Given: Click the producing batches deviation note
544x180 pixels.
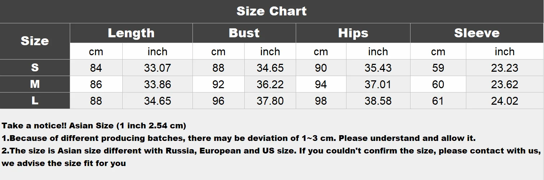Looking at the screenshot, I should click(x=239, y=138).
